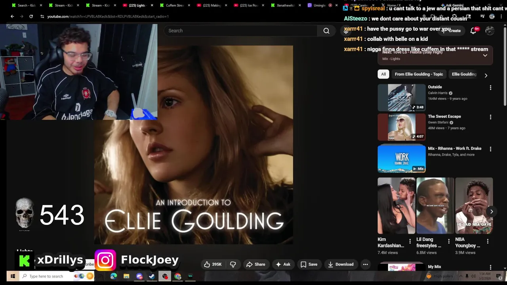The height and width of the screenshot is (285, 507).
Task: Dislike the video with thumbs-down
Action: 233,264
